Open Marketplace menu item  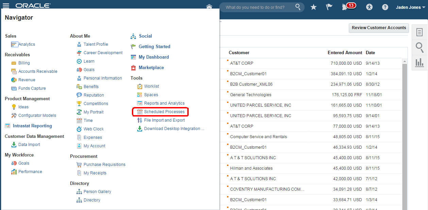[151, 68]
